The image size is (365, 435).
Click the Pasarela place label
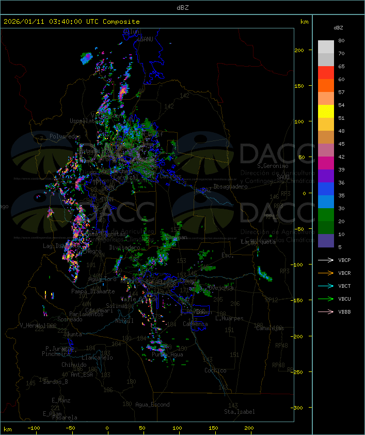(x=65, y=417)
